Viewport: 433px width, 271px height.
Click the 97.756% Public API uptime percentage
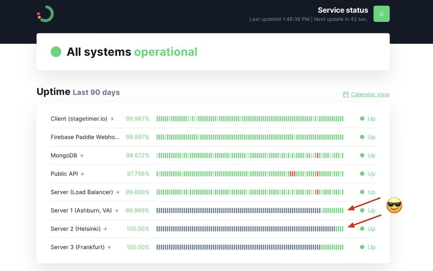tap(138, 174)
